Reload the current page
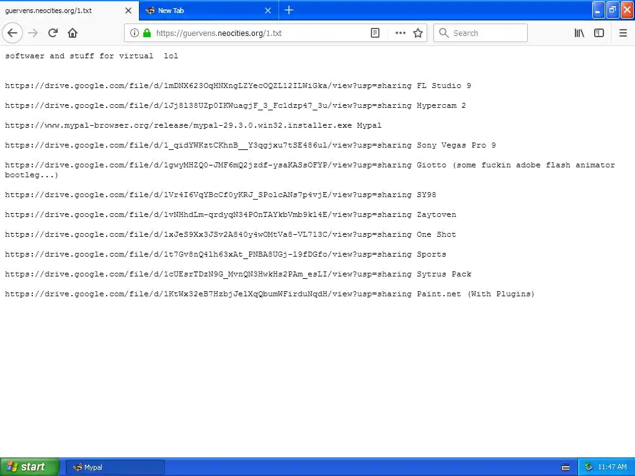This screenshot has height=476, width=635. [x=53, y=33]
